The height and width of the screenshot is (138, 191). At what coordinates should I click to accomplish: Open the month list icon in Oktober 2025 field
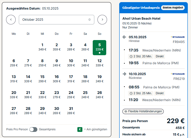[x=90, y=20]
